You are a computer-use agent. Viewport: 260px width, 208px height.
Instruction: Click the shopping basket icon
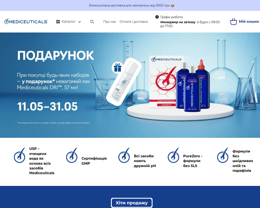click(234, 22)
